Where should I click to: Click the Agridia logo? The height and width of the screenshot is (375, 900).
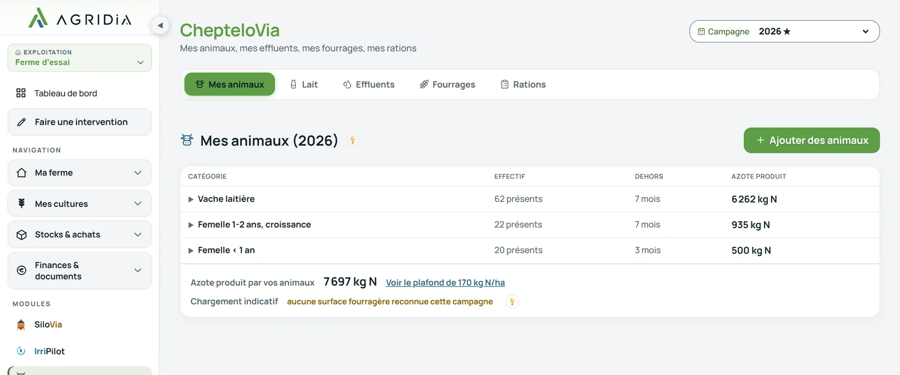click(x=80, y=18)
